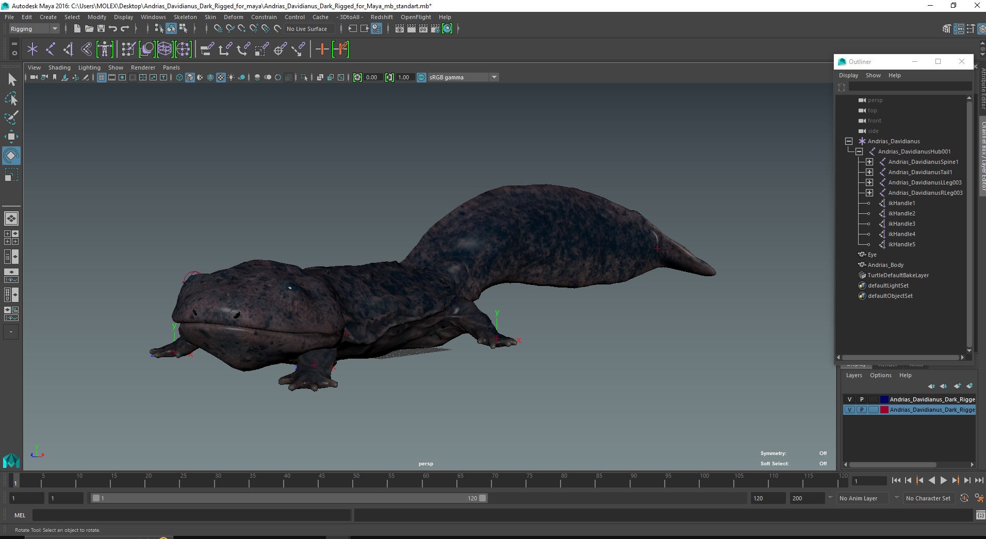Expand Andrias_DavidianusLLeg003 joint

coord(869,182)
